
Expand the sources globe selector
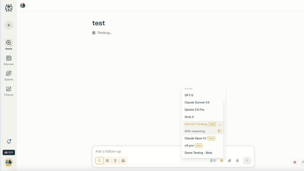[x=213, y=161]
